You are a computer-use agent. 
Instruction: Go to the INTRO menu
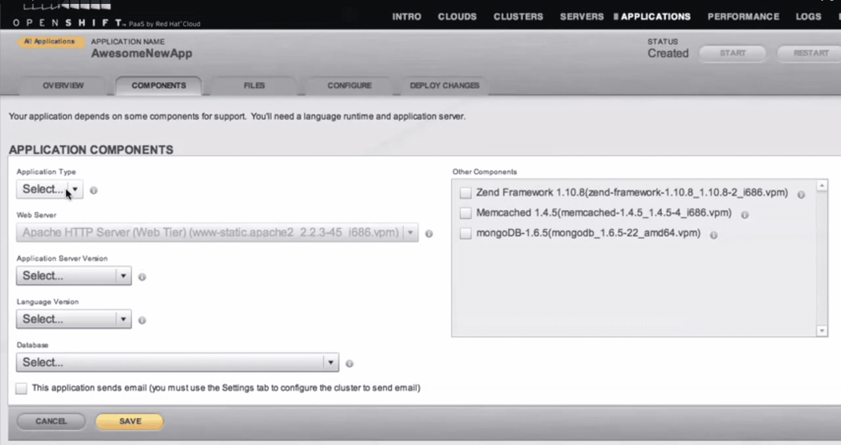[x=406, y=17]
